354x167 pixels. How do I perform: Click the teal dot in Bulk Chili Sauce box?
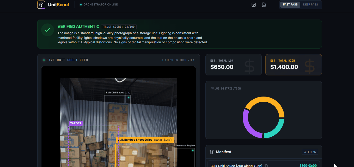[x=129, y=98]
